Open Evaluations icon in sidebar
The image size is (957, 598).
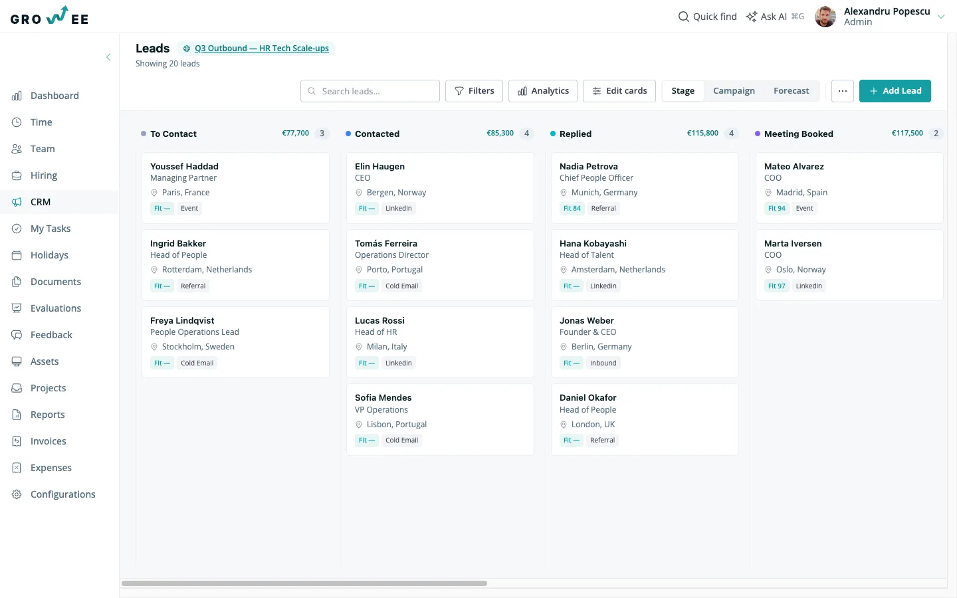17,308
